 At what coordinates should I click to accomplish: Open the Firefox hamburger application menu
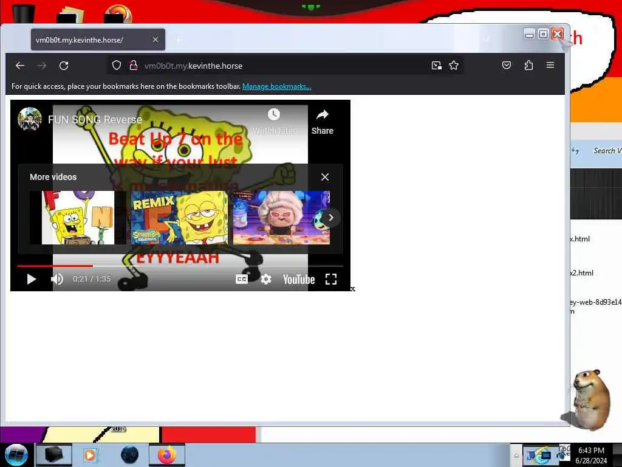coord(550,65)
